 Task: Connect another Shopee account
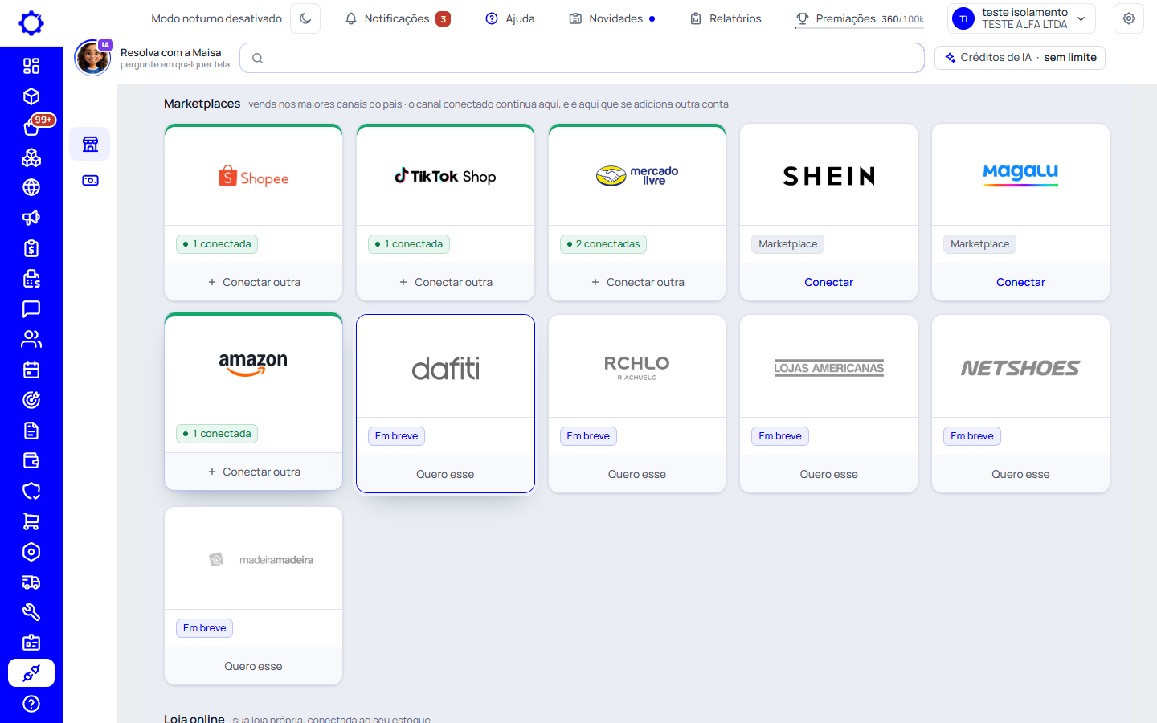tap(254, 282)
